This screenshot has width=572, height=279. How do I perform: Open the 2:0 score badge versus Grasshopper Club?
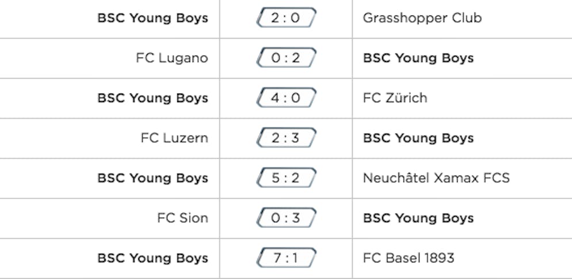(x=286, y=17)
